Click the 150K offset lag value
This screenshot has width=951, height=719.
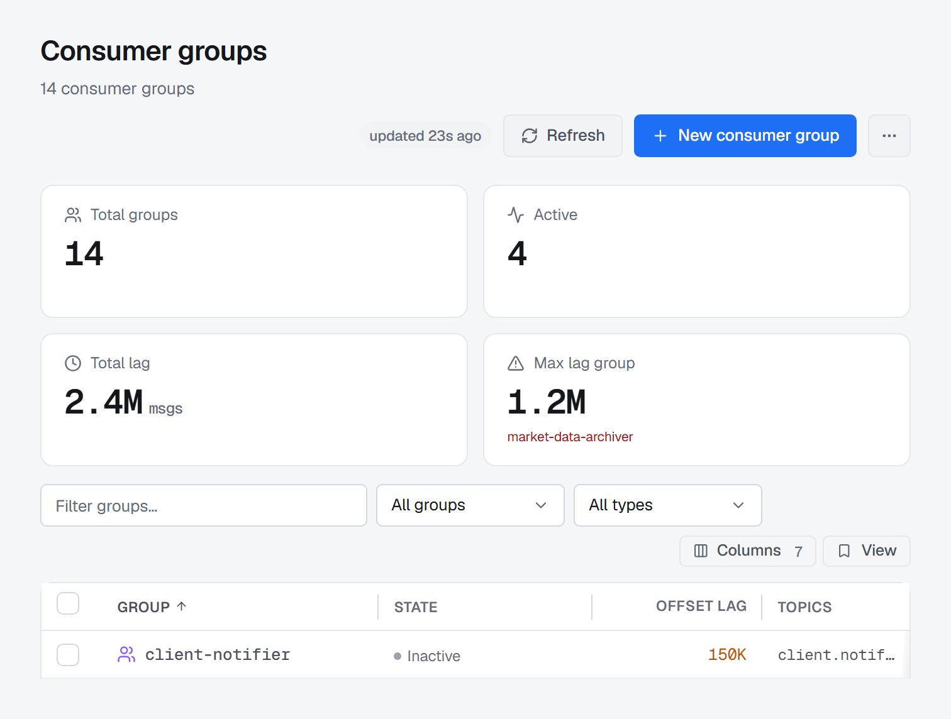(x=727, y=655)
